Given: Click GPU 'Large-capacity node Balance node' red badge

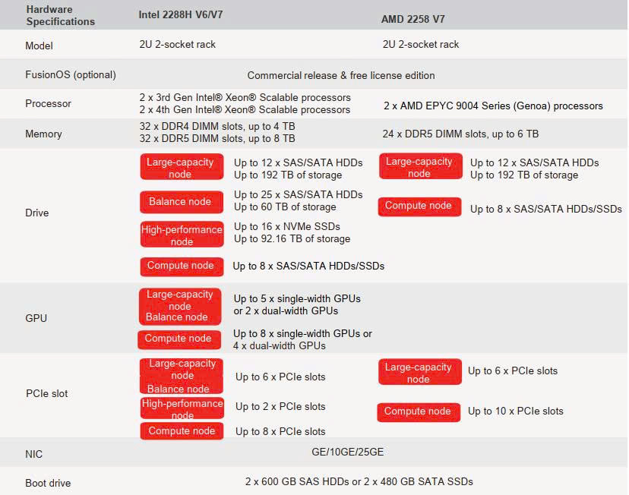Looking at the screenshot, I should (x=180, y=306).
